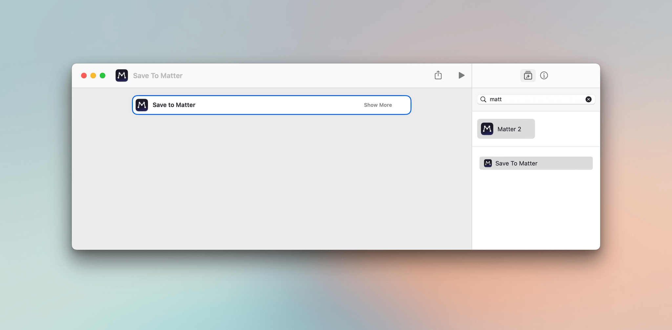Minimize the window with yellow button
Screen dimensions: 672x330
point(93,75)
